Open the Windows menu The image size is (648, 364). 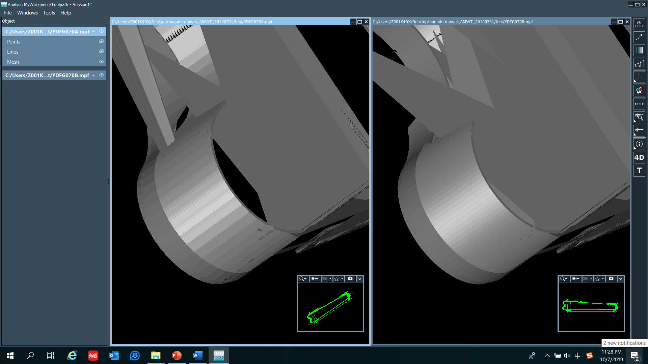pos(27,13)
